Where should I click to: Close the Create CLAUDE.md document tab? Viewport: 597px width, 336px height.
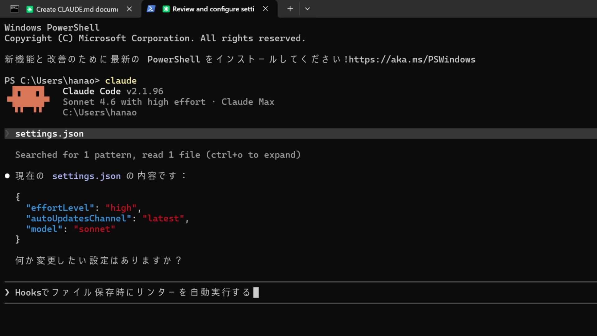(x=129, y=9)
